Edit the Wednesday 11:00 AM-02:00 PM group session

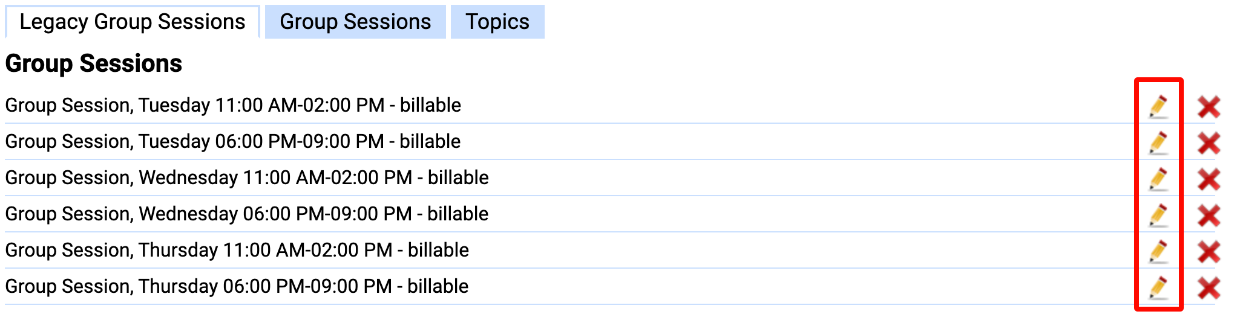point(1158,179)
